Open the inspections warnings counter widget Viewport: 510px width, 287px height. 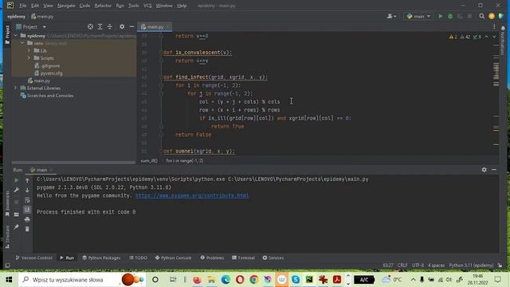[465, 37]
